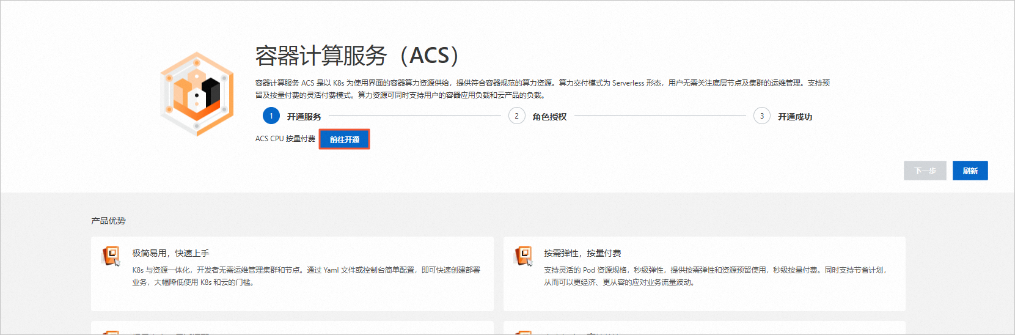The height and width of the screenshot is (335, 1015).
Task: Select step 1 circle 开通服务
Action: [271, 116]
